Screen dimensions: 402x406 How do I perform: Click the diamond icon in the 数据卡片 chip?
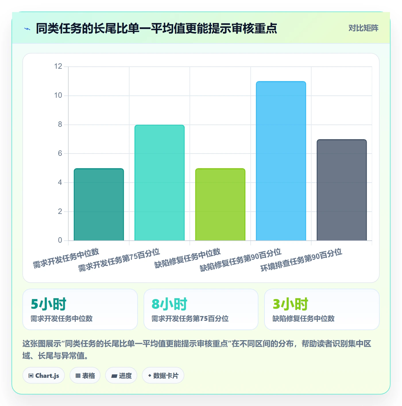(x=150, y=376)
